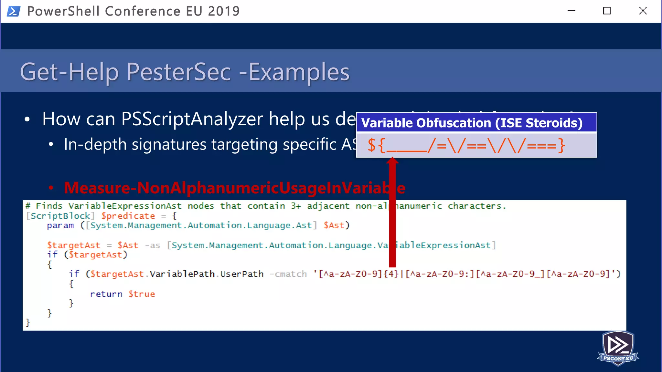
Task: Click the regex string '[^a-zA-Z0-9]{4}|...'
Action: (464, 274)
